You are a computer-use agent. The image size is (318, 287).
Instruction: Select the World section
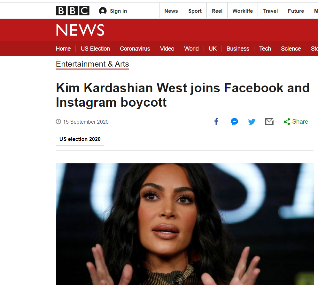pos(191,49)
